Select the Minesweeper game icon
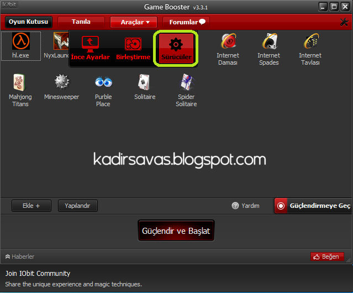This screenshot has height=293, width=353. tap(62, 87)
